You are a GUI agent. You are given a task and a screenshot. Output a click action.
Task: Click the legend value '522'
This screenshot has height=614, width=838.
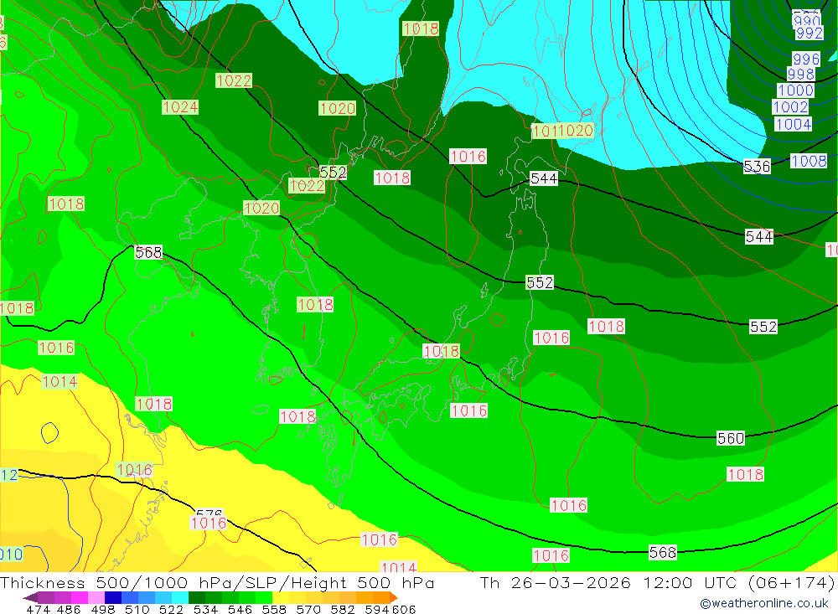point(171,609)
